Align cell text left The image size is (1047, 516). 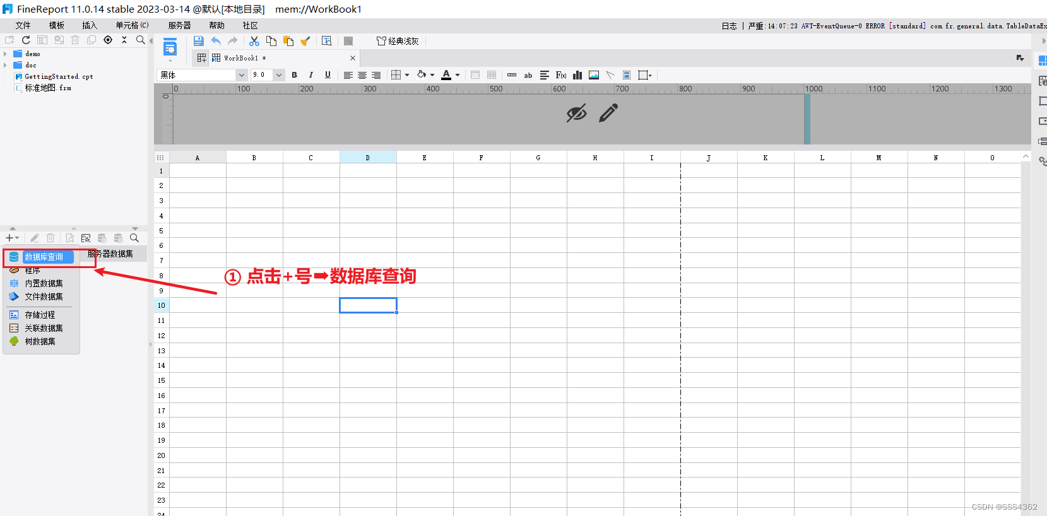click(x=348, y=75)
